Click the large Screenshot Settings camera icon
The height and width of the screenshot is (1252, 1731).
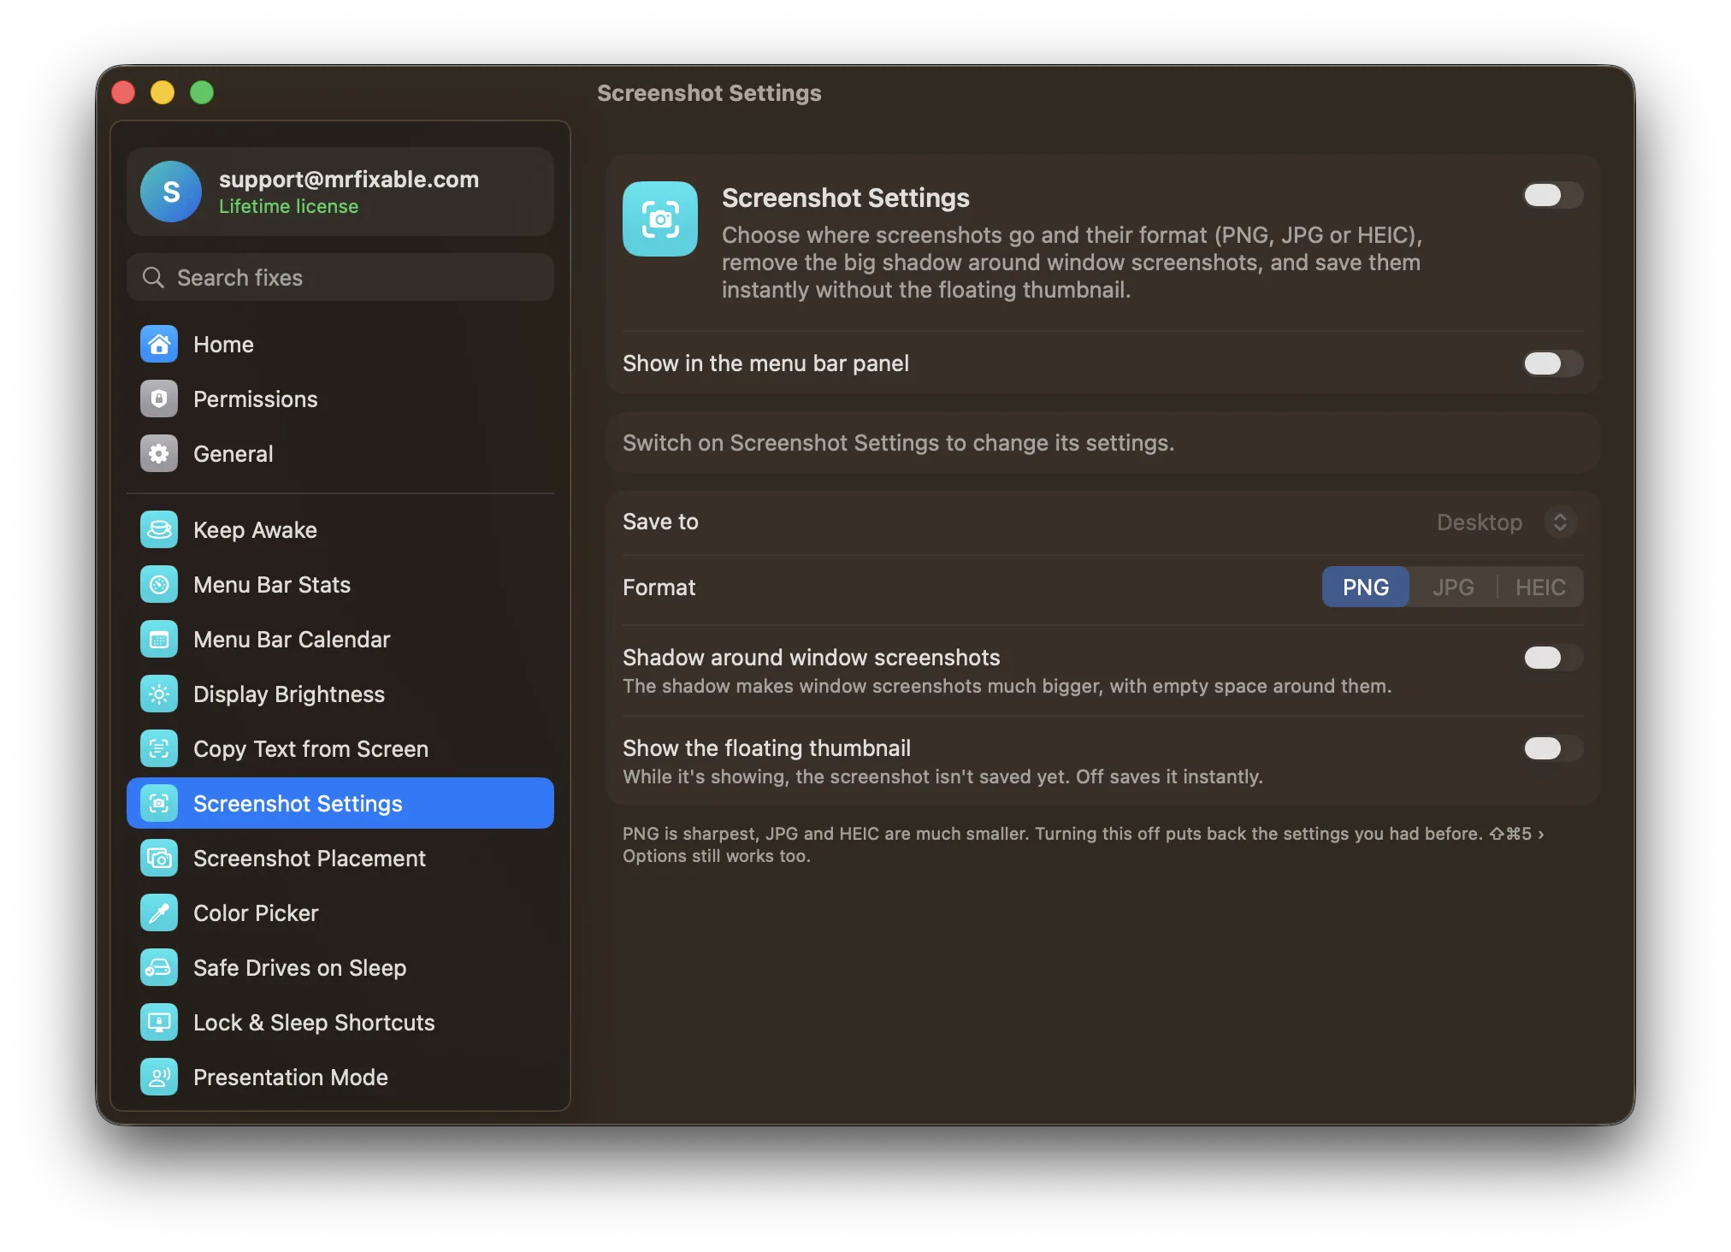[660, 219]
